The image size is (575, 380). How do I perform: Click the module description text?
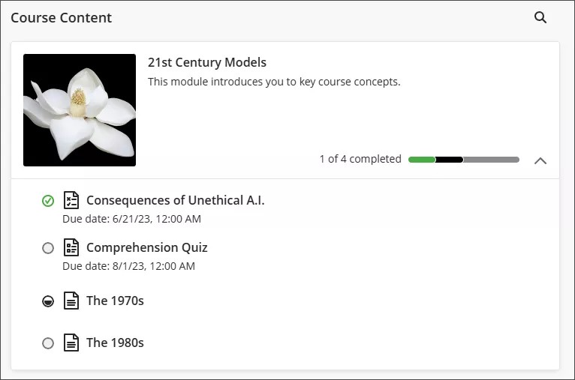(274, 82)
